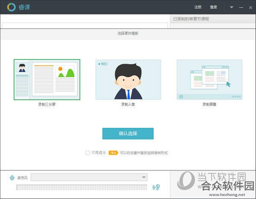
Task: Click the ear listen-test icon
Action: coord(156,187)
